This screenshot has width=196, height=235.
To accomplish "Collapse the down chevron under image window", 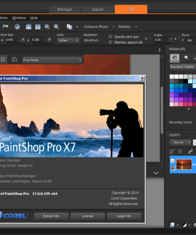I will (x=156, y=173).
